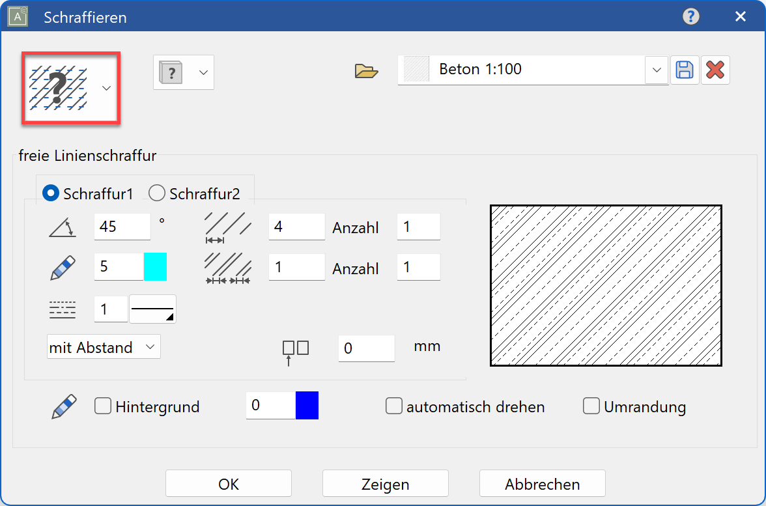The width and height of the screenshot is (766, 506).
Task: Check the Umrandung checkbox
Action: pyautogui.click(x=591, y=406)
